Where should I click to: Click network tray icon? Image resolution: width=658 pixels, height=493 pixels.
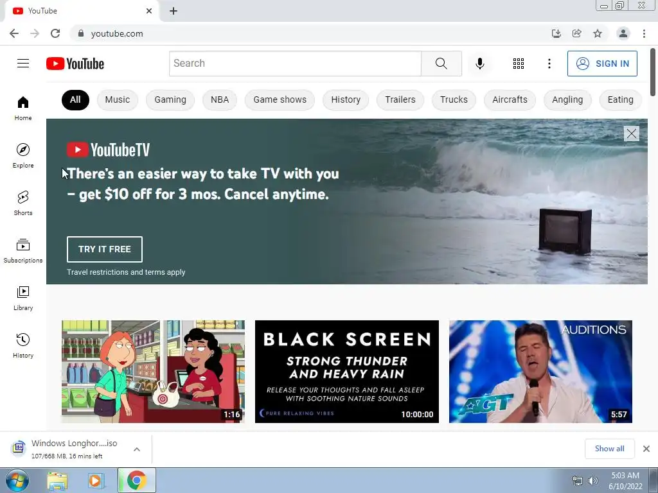click(578, 481)
